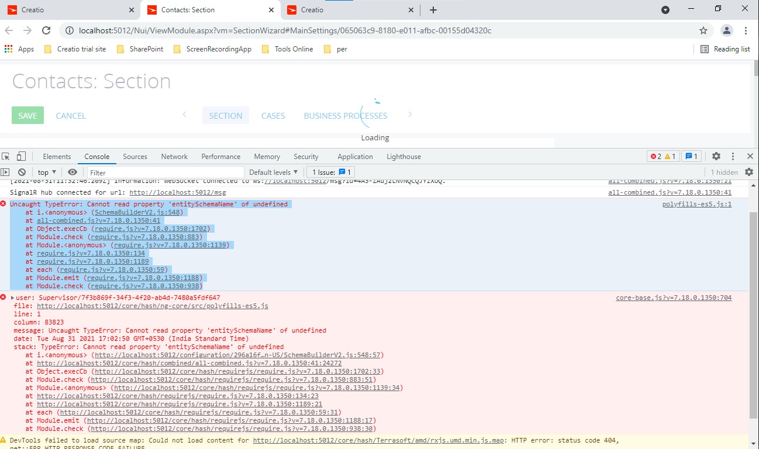Viewport: 759px width, 449px height.
Task: Switch to the Sources tab
Action: click(x=135, y=156)
